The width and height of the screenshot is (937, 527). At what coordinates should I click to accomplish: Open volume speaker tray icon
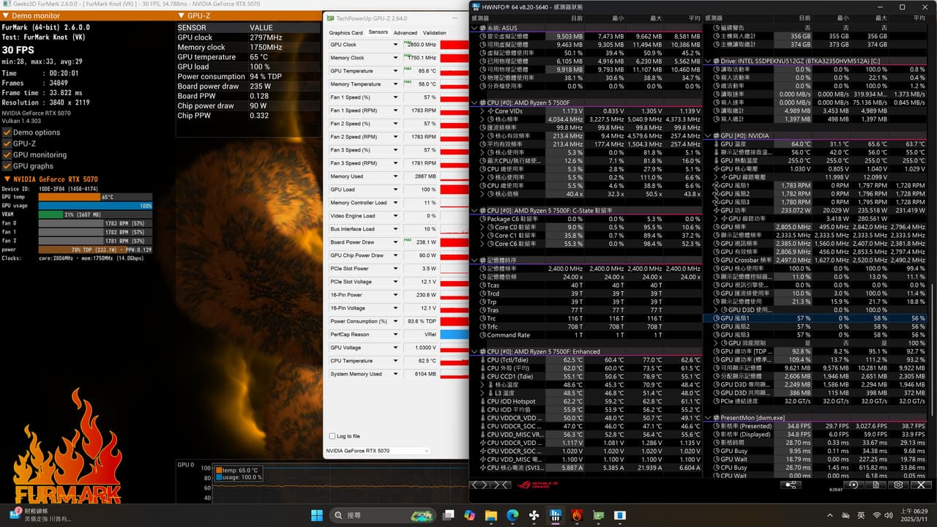pyautogui.click(x=889, y=515)
